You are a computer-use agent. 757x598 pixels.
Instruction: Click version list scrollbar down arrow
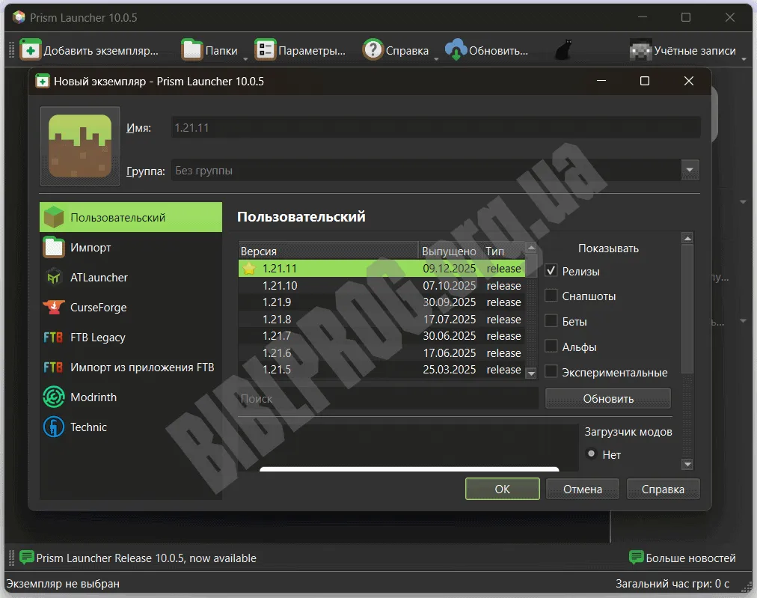click(531, 373)
